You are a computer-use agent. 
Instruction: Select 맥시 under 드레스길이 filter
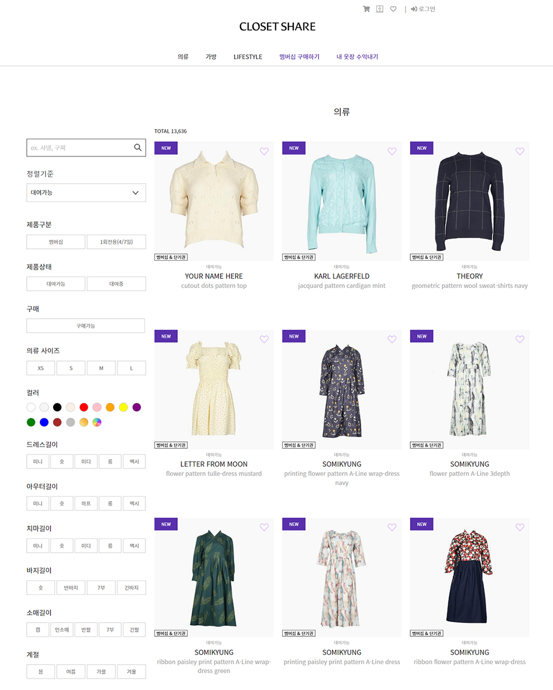pyautogui.click(x=134, y=462)
